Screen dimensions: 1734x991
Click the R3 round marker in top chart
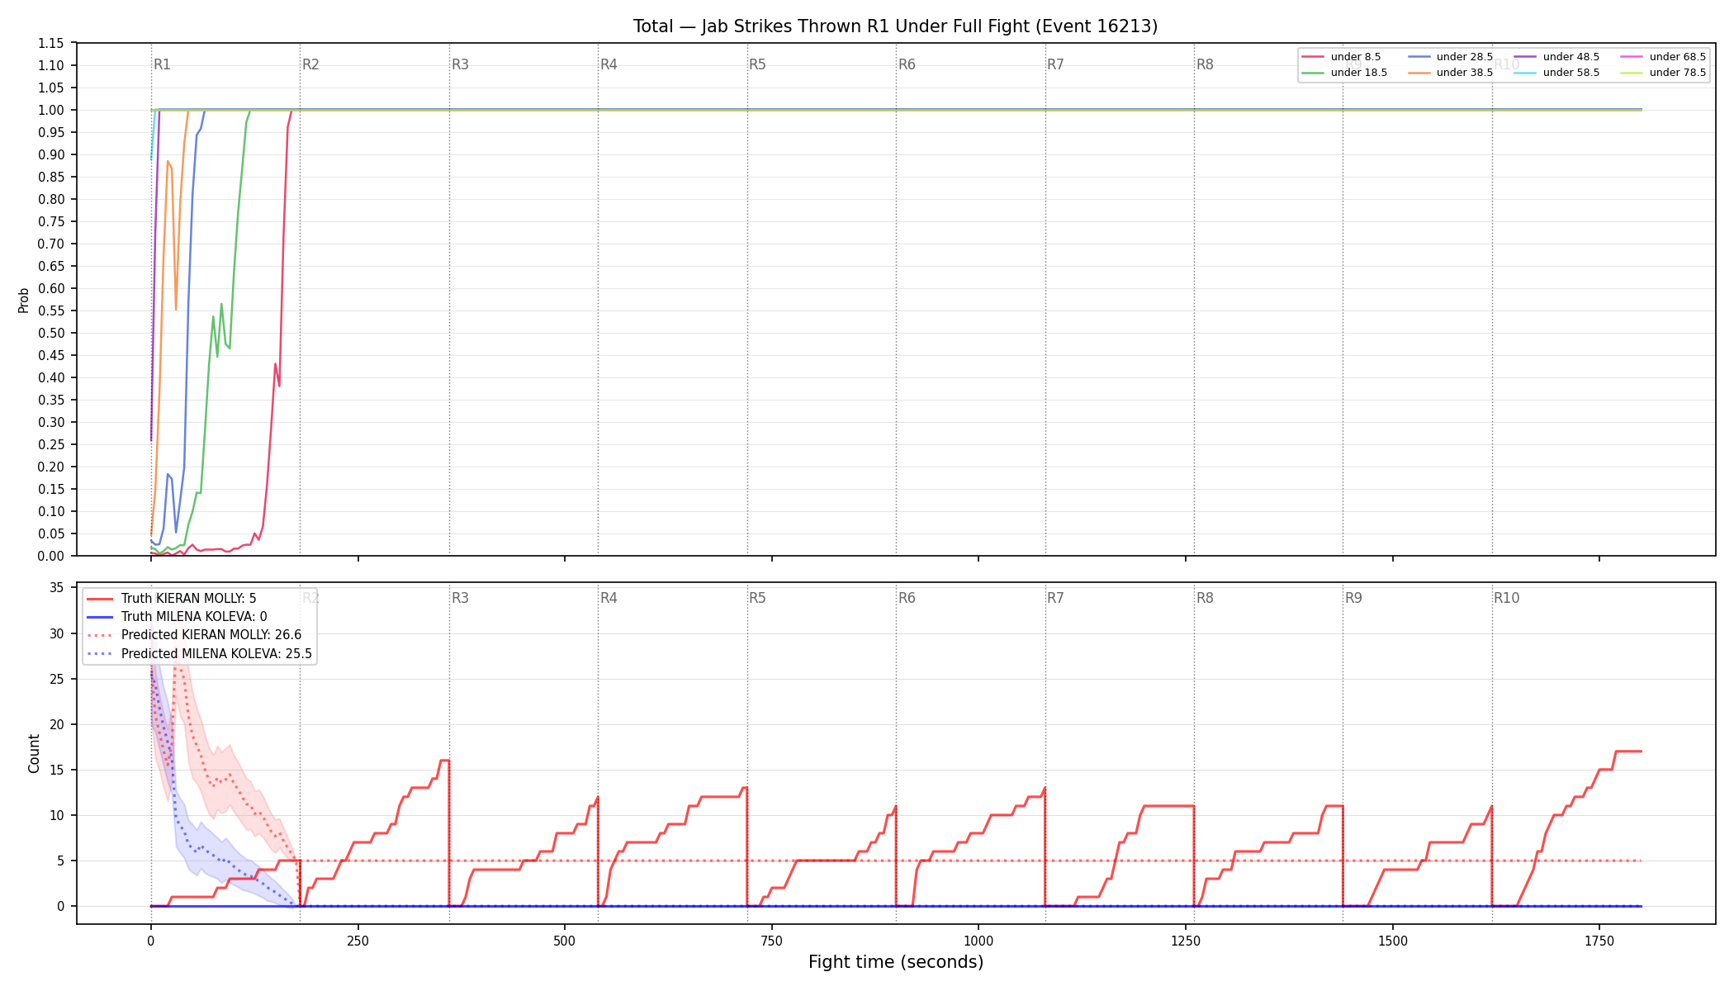(460, 64)
